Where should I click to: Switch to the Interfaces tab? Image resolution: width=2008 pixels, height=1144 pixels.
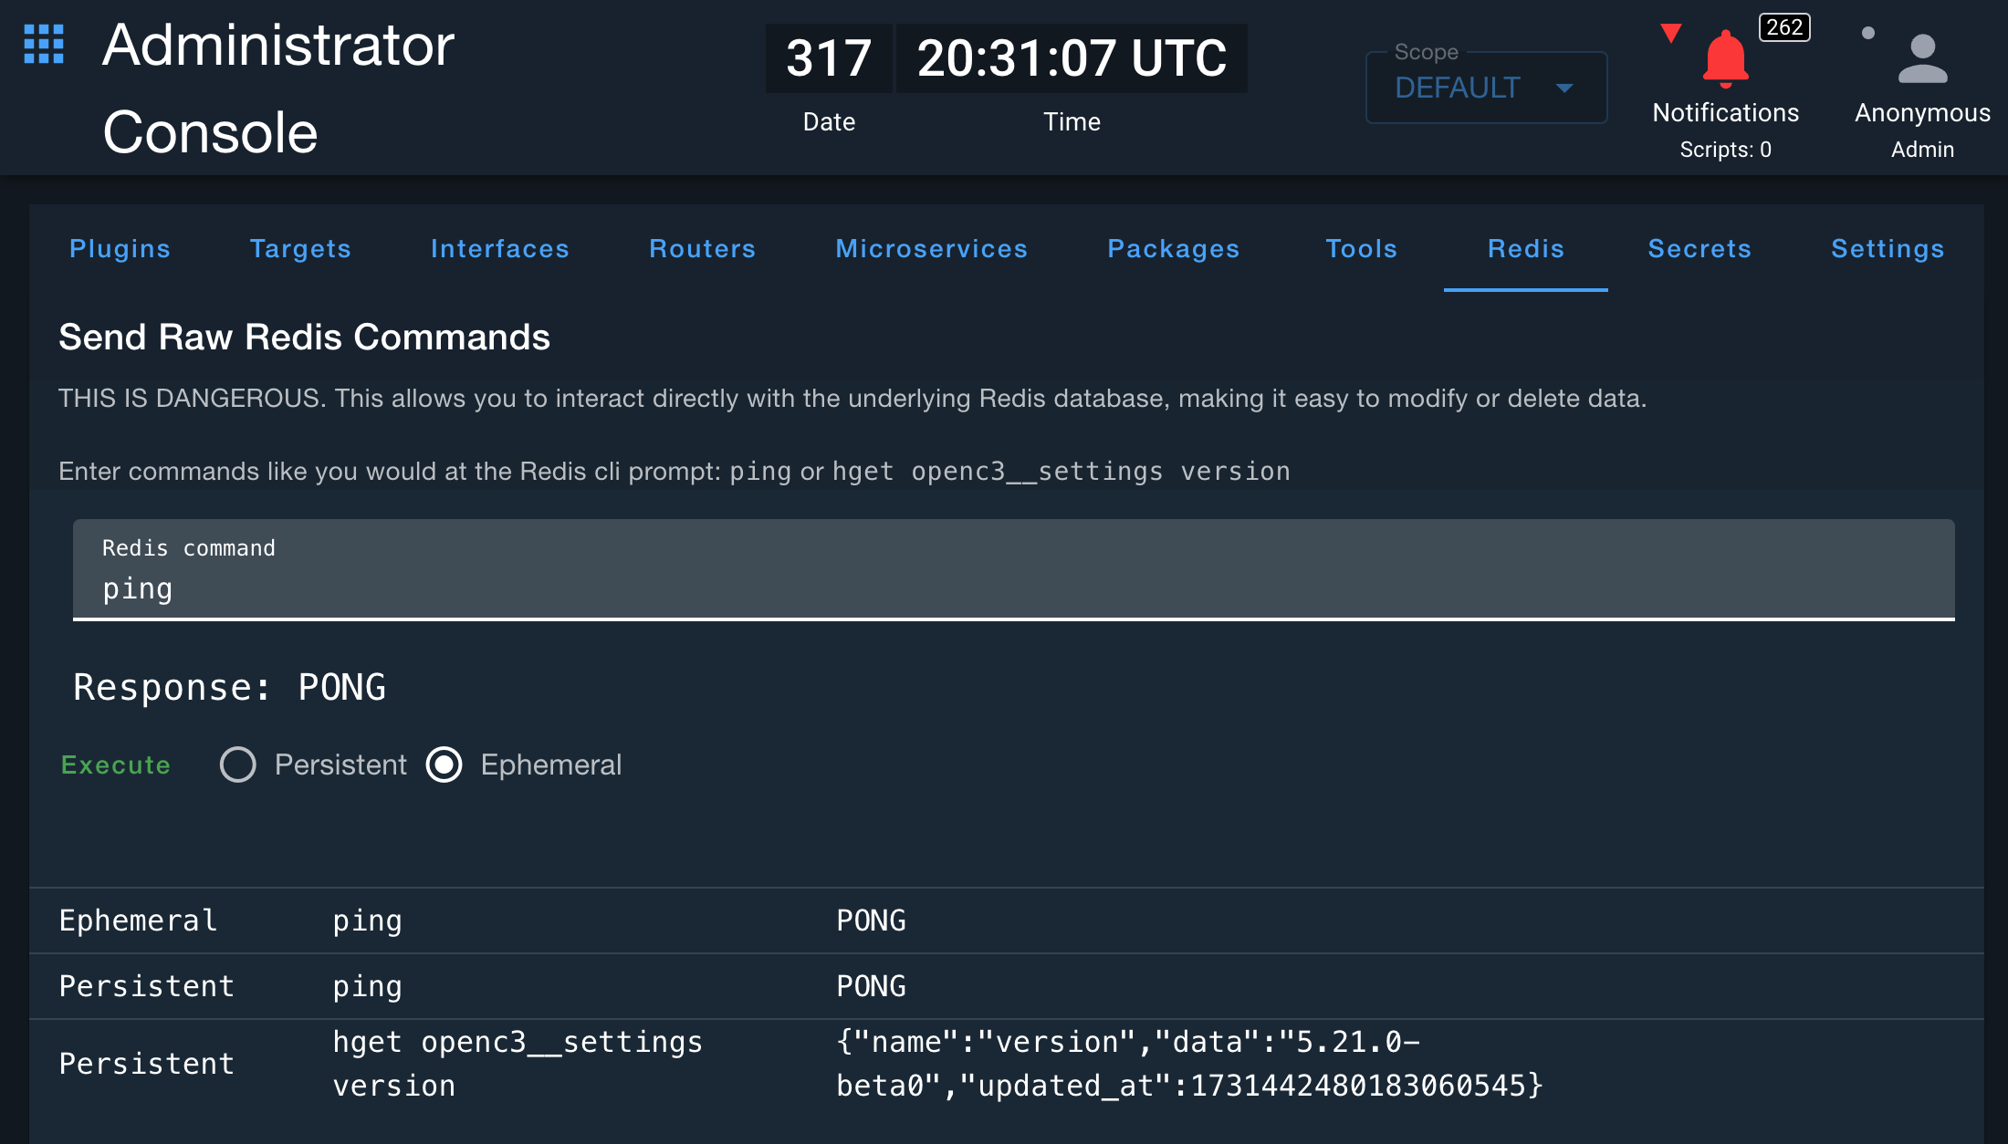[x=500, y=248]
